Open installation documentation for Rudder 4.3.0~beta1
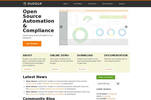This screenshot has height=100, width=151. (x=55, y=94)
